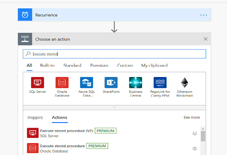The height and width of the screenshot is (155, 227).
Task: Click the Choose an action title
Action: (x=53, y=39)
